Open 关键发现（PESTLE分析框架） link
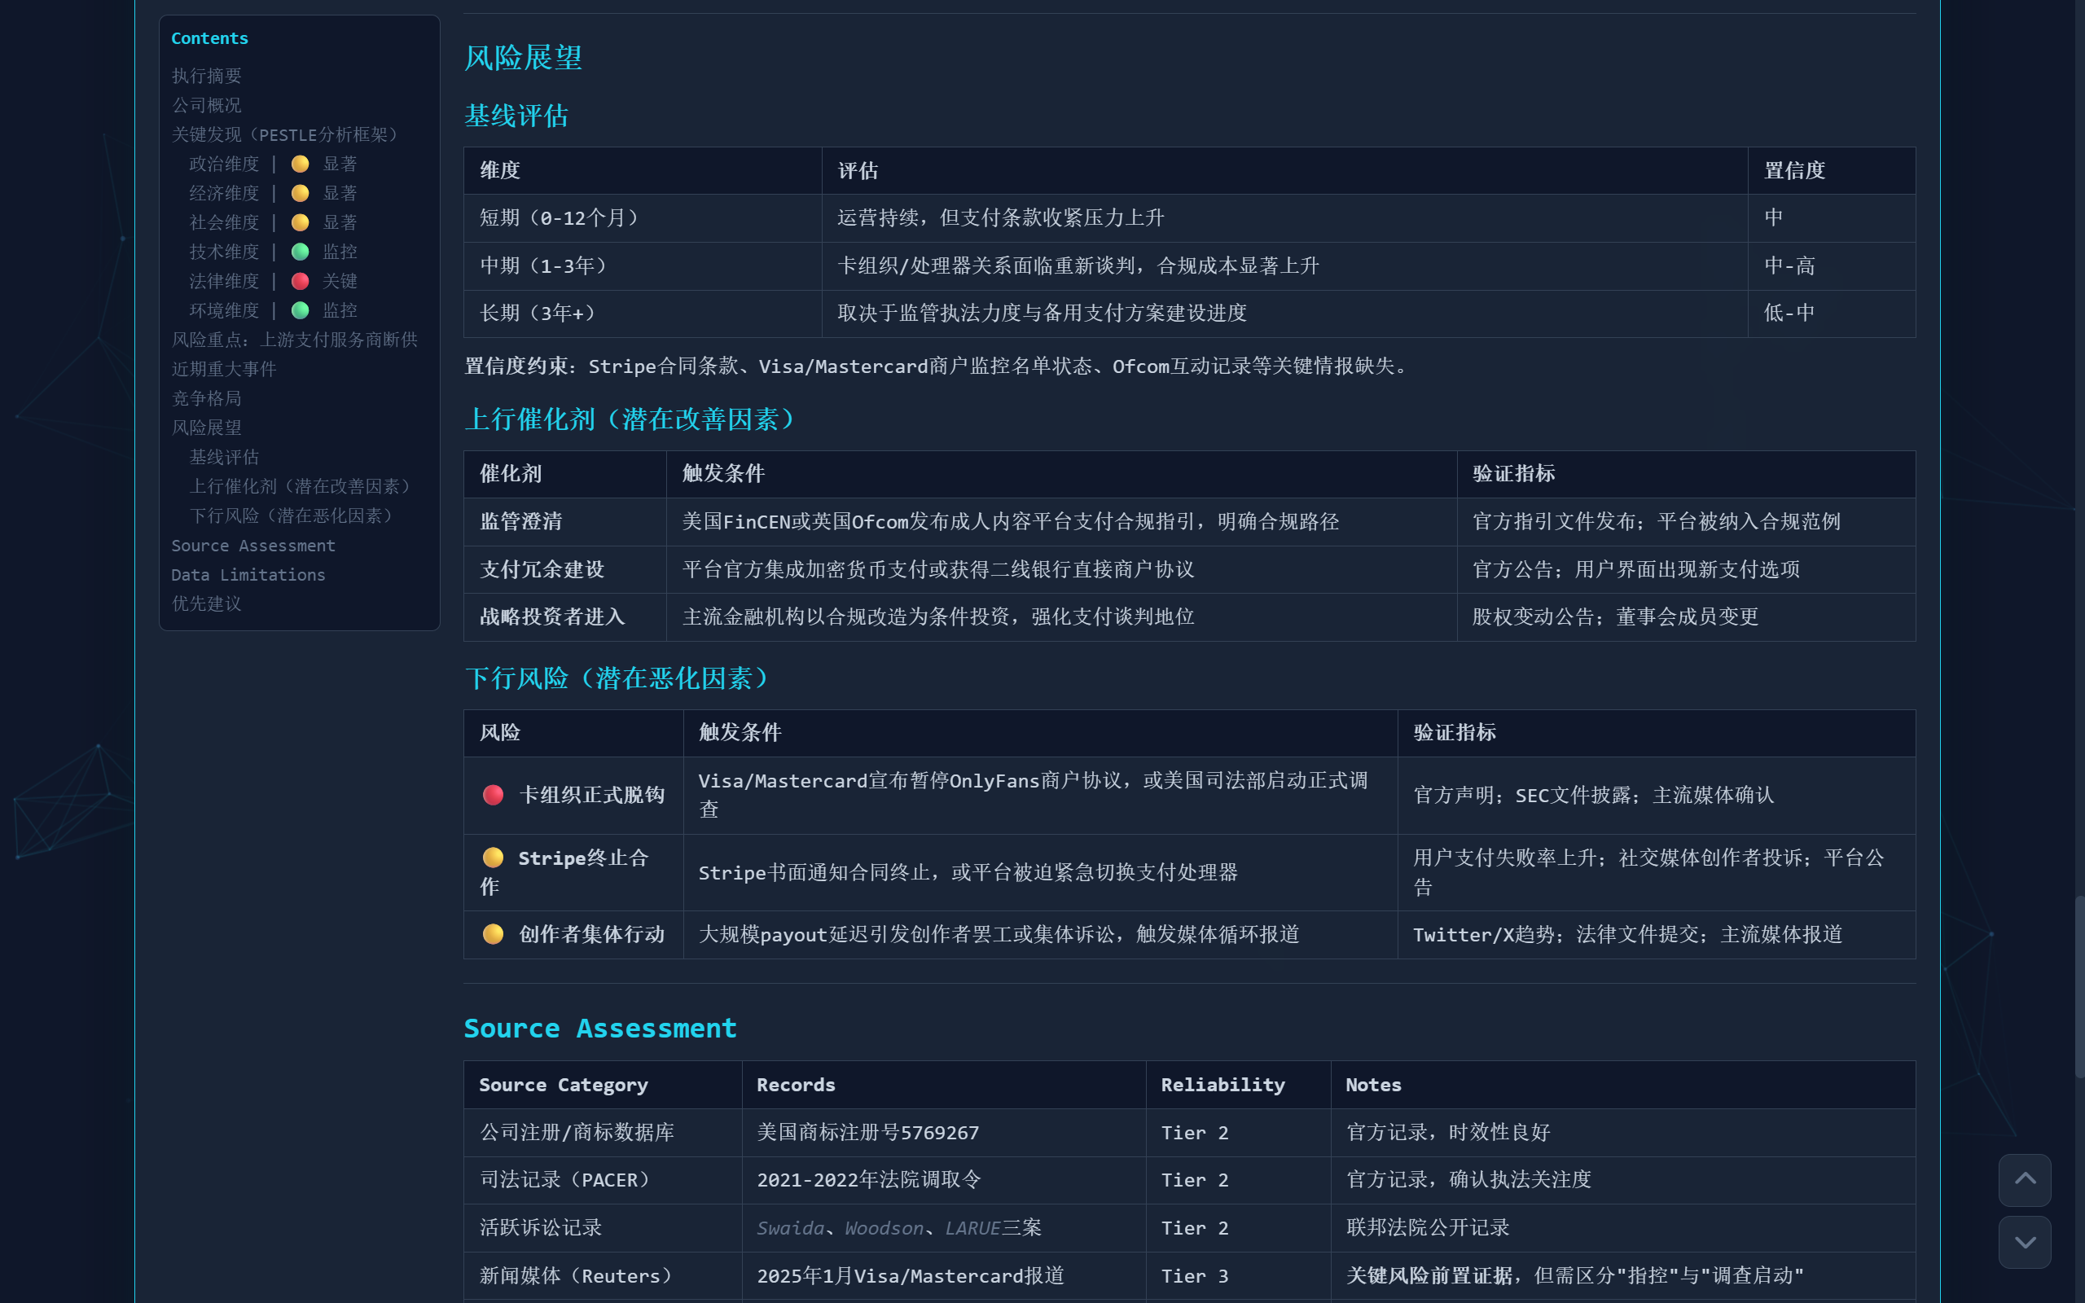 (x=284, y=134)
